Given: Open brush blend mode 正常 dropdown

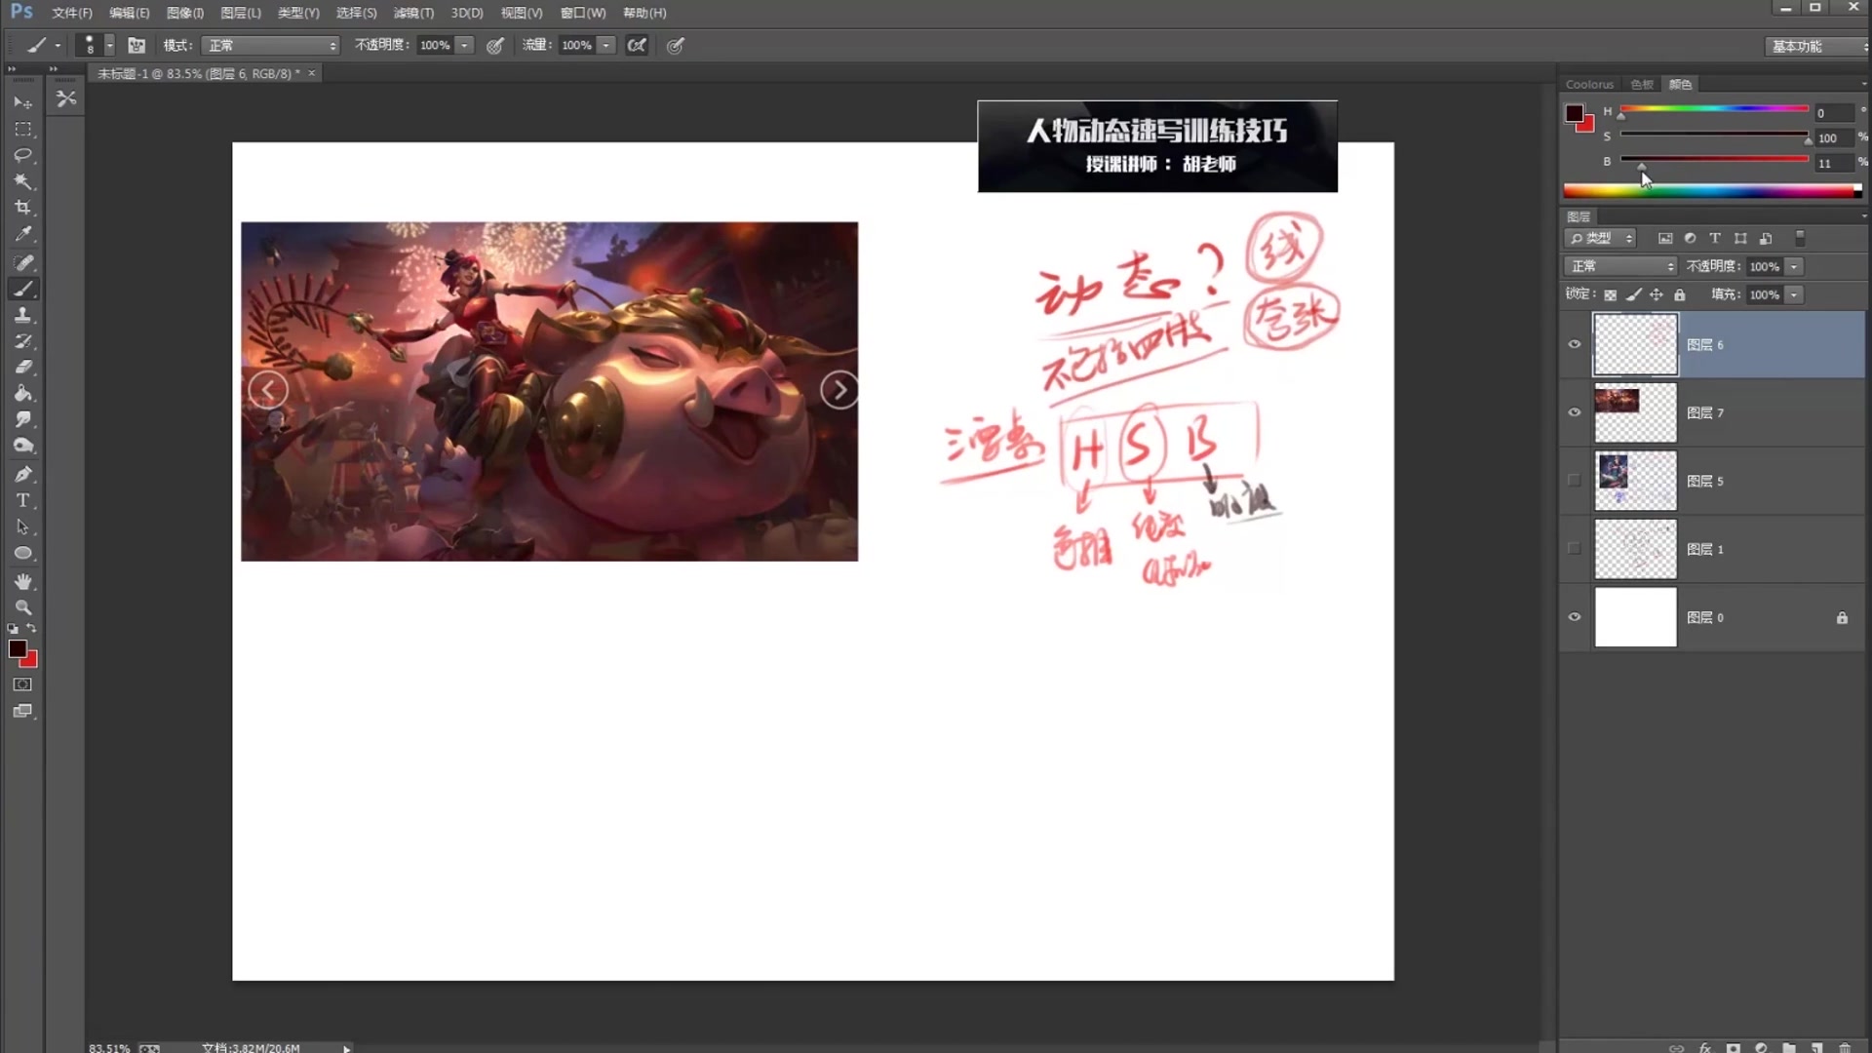Looking at the screenshot, I should coord(270,46).
